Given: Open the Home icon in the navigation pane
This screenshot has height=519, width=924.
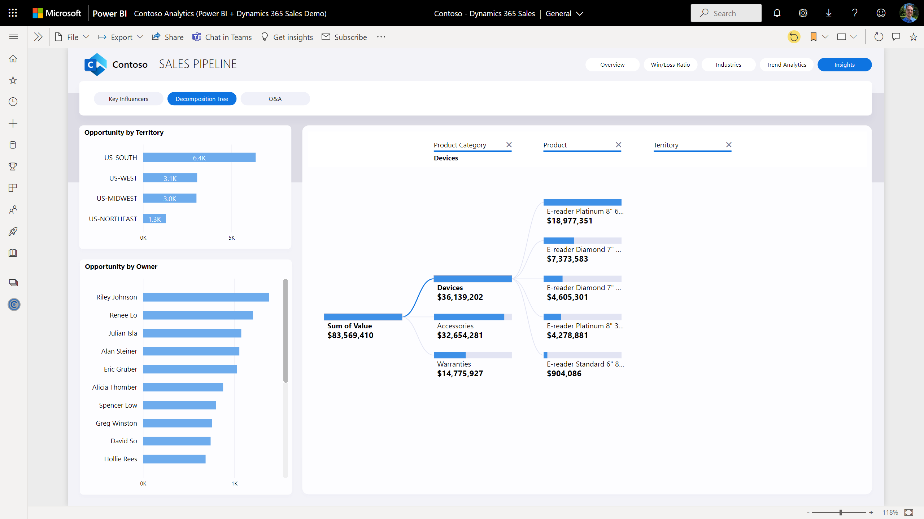Looking at the screenshot, I should click(x=13, y=58).
